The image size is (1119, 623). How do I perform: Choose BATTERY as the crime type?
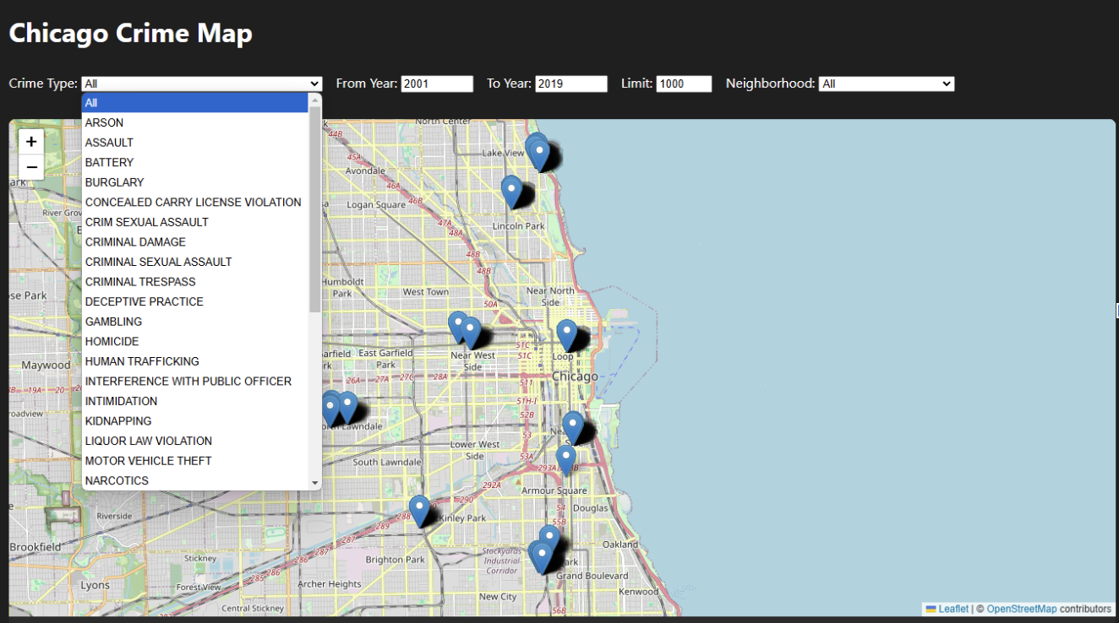point(109,162)
